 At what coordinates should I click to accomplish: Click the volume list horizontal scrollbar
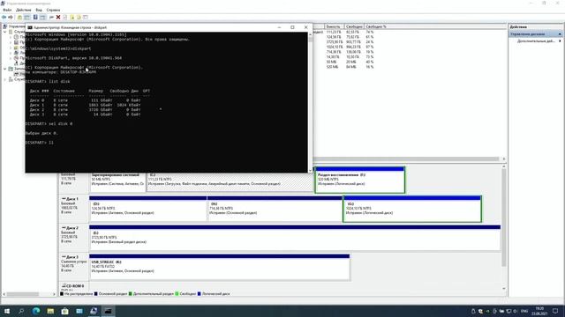407,158
